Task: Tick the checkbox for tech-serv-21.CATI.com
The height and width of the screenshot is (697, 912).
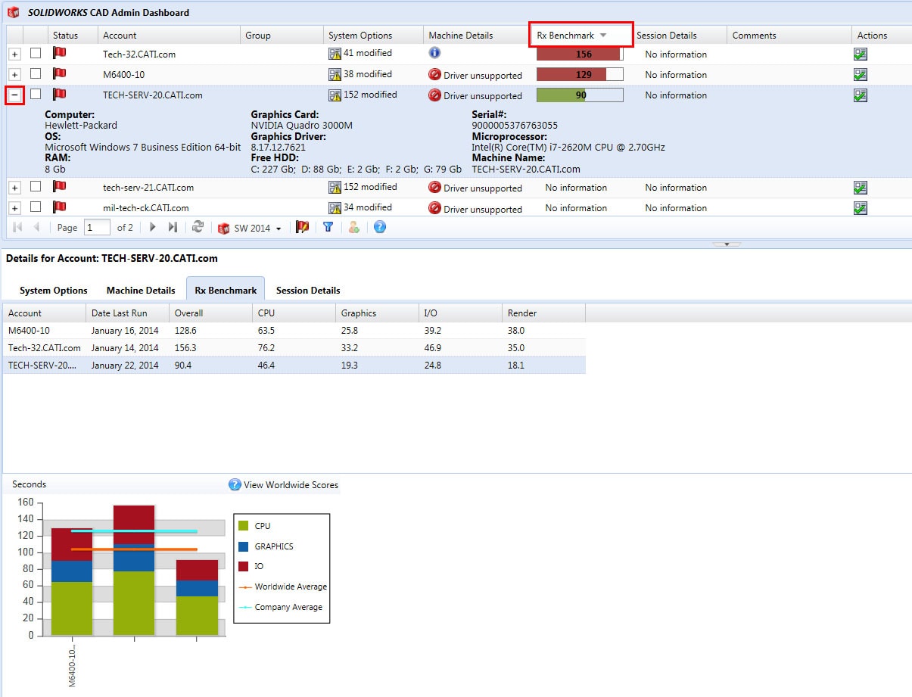Action: pyautogui.click(x=36, y=186)
